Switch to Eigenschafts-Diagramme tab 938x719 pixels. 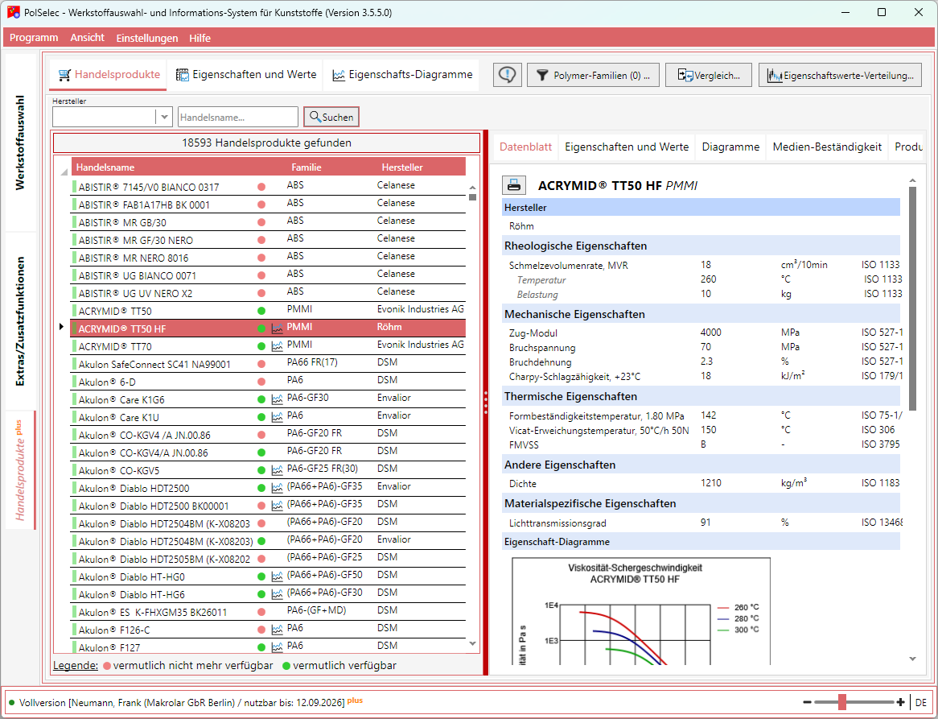402,75
